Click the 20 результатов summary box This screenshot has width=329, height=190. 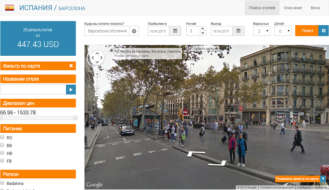(38, 38)
